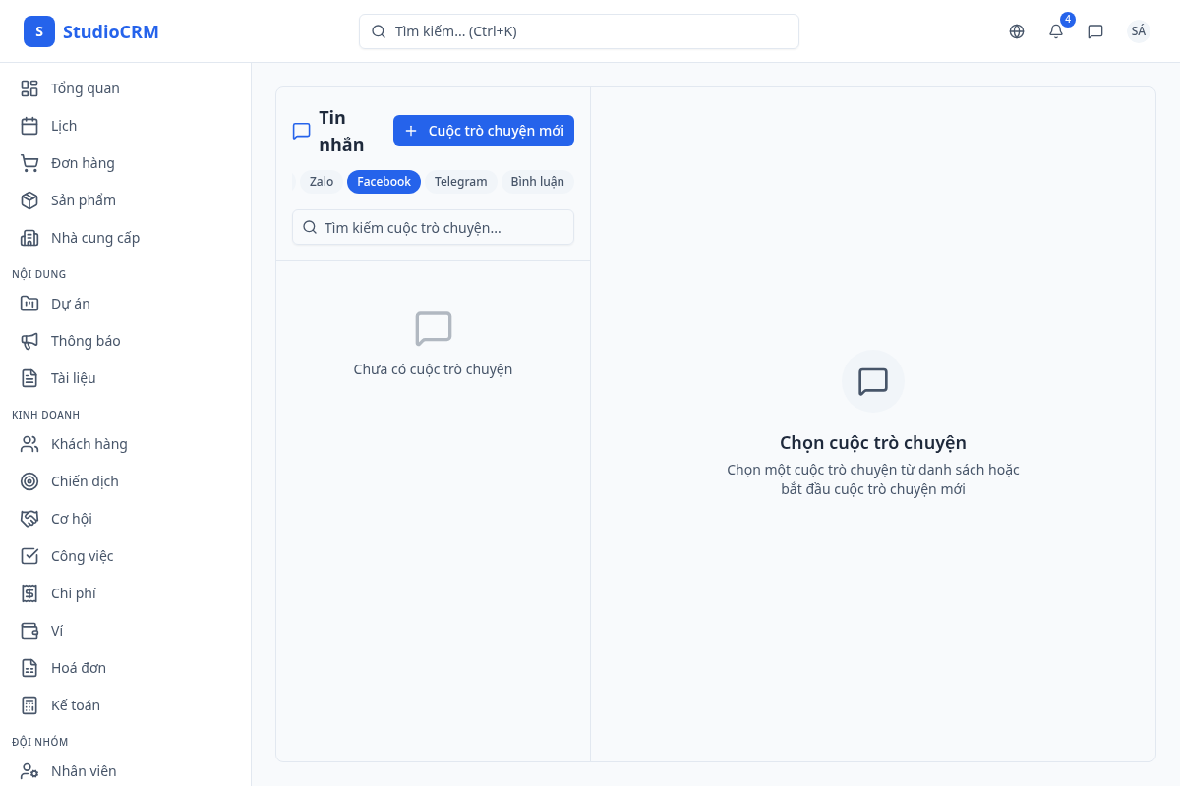Open the language globe icon
This screenshot has width=1180, height=786.
click(1017, 31)
